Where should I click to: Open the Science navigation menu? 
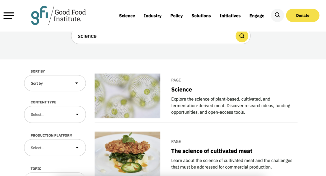(127, 16)
